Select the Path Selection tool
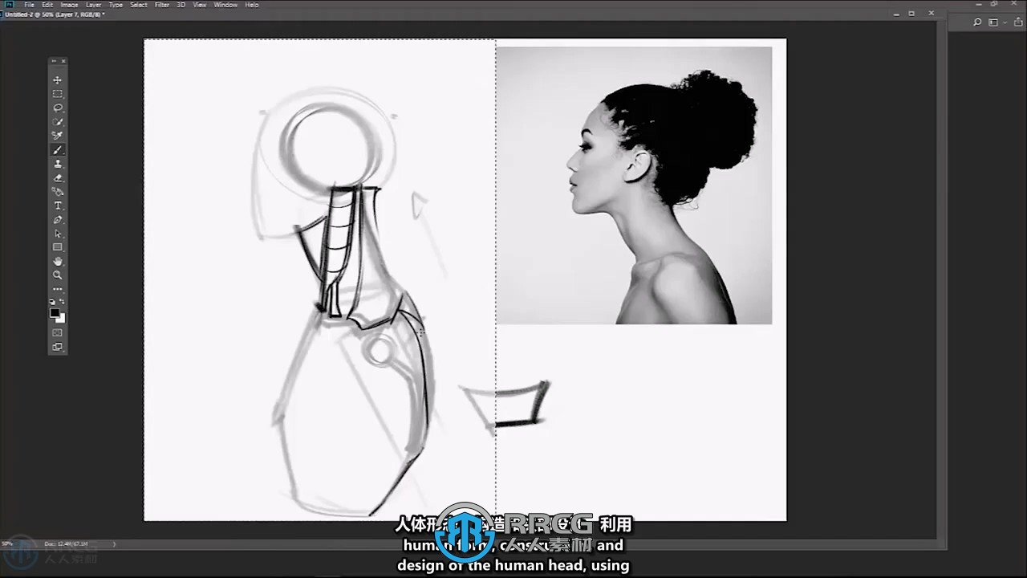1027x578 pixels. (x=58, y=234)
